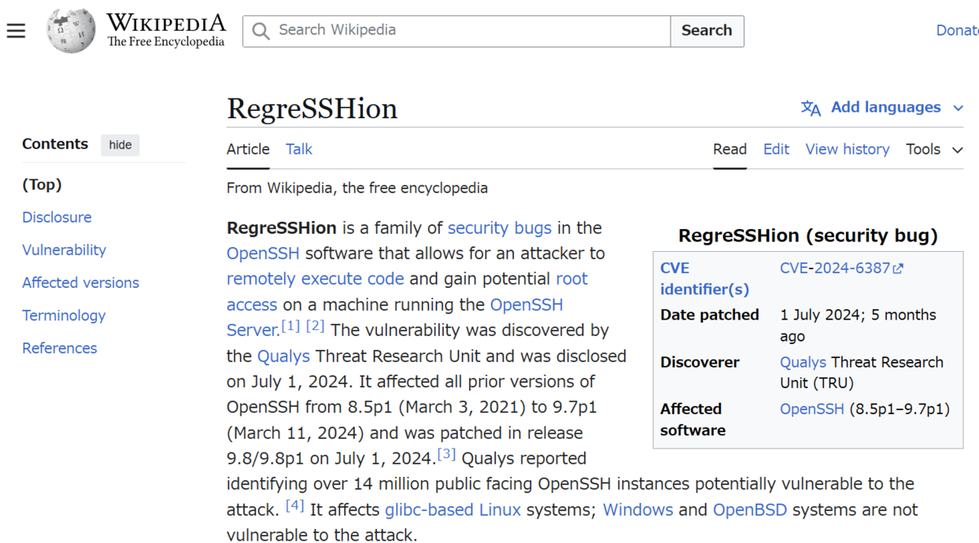The width and height of the screenshot is (979, 543).
Task: Open the View history tab
Action: click(848, 149)
